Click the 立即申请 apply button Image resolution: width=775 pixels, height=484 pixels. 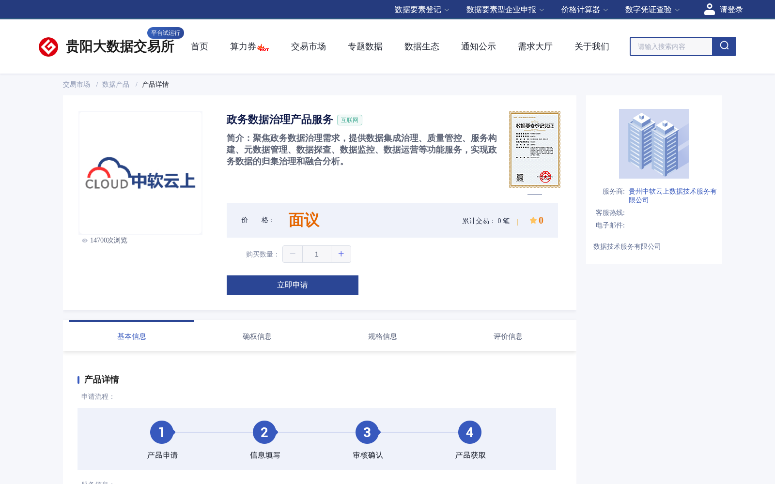pyautogui.click(x=293, y=285)
